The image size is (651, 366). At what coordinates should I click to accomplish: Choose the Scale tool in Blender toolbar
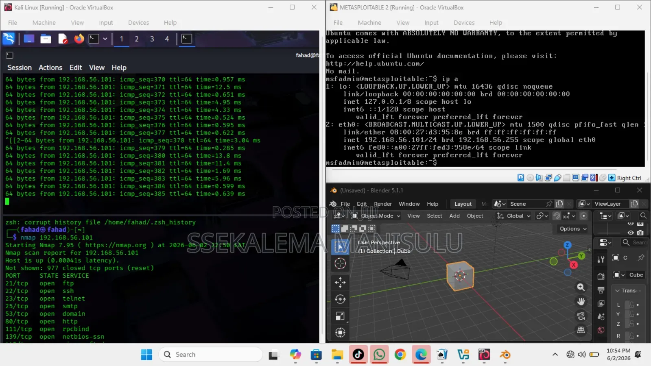click(x=340, y=316)
